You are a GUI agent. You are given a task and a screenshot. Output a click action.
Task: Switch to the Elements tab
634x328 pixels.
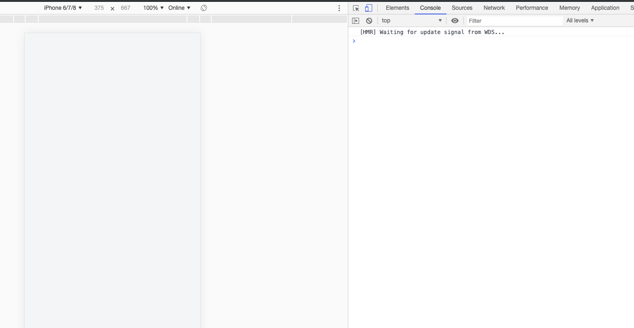point(397,8)
